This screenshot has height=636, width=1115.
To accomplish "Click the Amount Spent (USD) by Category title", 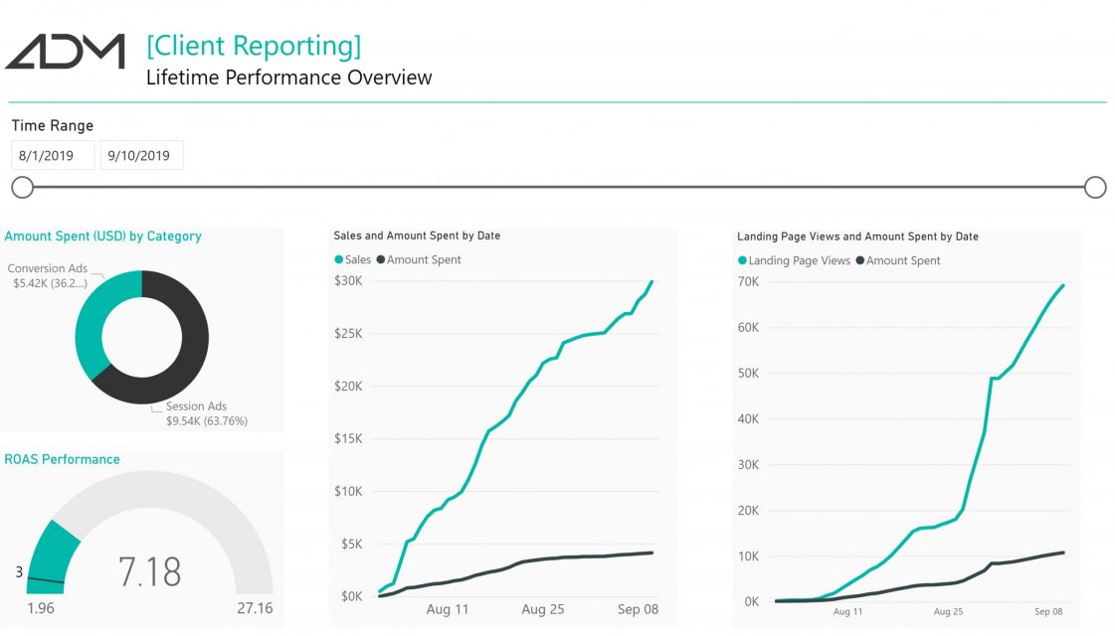I will (x=103, y=236).
